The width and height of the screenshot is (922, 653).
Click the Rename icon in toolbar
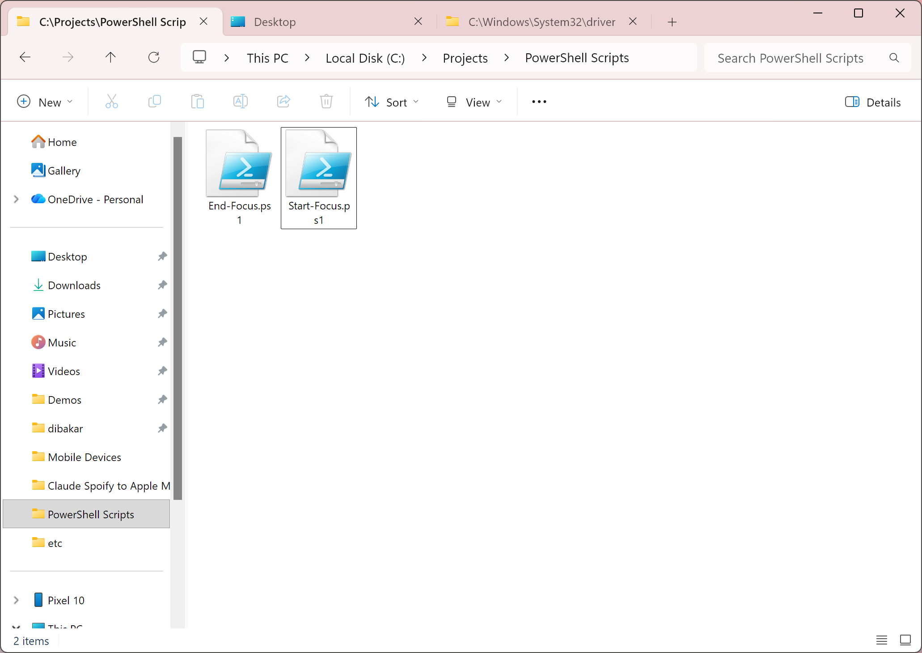pyautogui.click(x=240, y=102)
